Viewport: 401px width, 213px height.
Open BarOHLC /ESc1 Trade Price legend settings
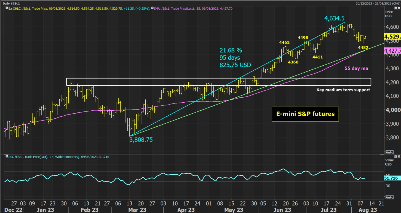(79, 9)
